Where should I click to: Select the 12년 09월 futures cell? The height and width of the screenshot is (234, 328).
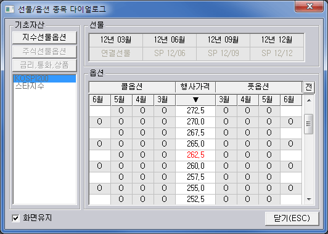point(223,40)
